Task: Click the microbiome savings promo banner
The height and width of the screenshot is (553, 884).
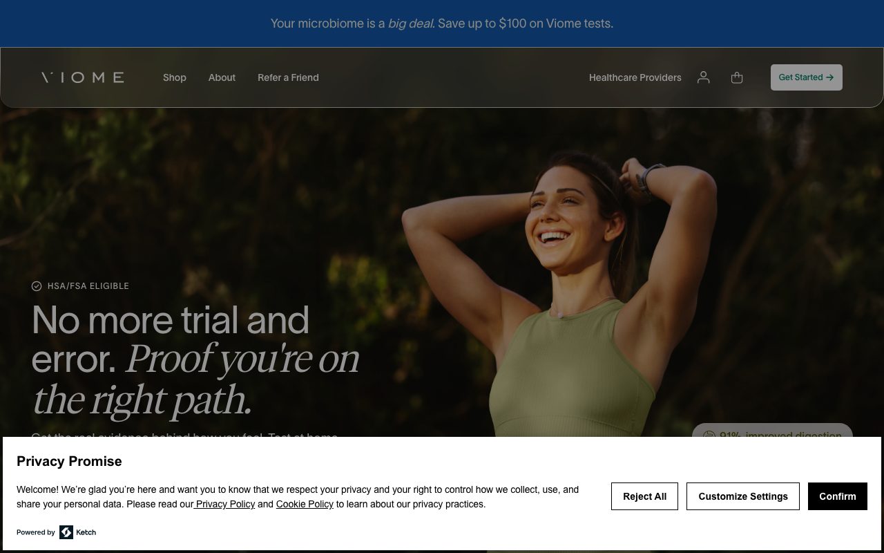Action: pos(442,24)
